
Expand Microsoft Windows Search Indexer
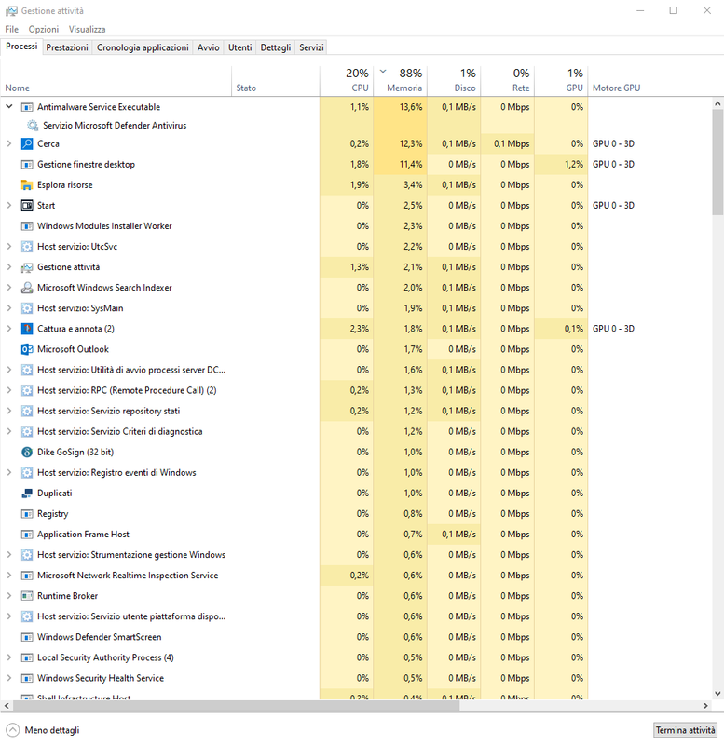click(9, 288)
